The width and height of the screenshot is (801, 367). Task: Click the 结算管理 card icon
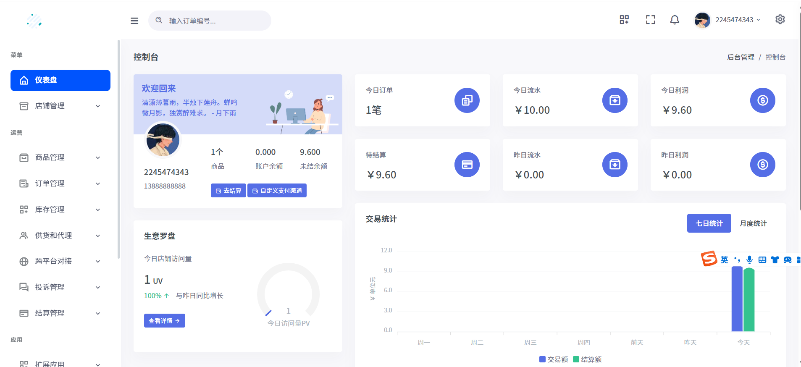tap(24, 313)
